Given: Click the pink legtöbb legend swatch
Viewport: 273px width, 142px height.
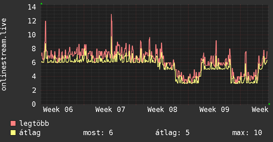Looking at the screenshot, I should pyautogui.click(x=13, y=123).
